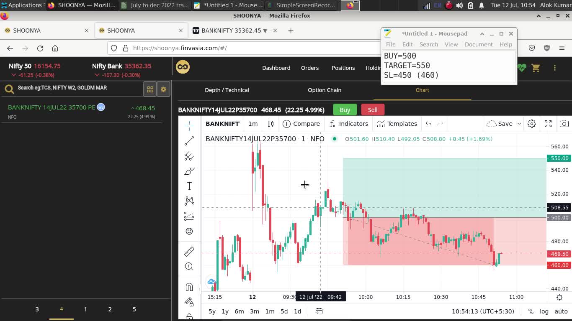
Task: Open a new Firefox tab
Action: pyautogui.click(x=291, y=31)
